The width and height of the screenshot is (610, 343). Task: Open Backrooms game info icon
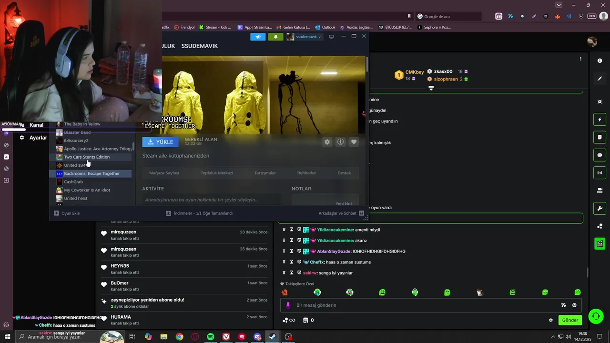[x=340, y=142]
